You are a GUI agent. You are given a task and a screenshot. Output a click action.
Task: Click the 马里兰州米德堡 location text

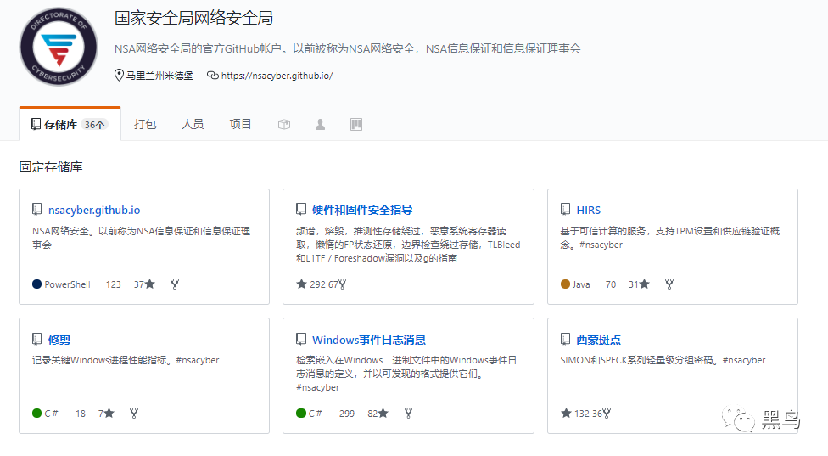pos(159,76)
